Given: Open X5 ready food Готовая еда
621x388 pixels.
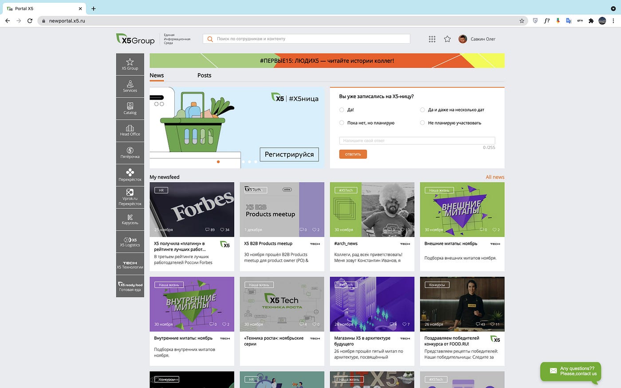Looking at the screenshot, I should point(130,286).
